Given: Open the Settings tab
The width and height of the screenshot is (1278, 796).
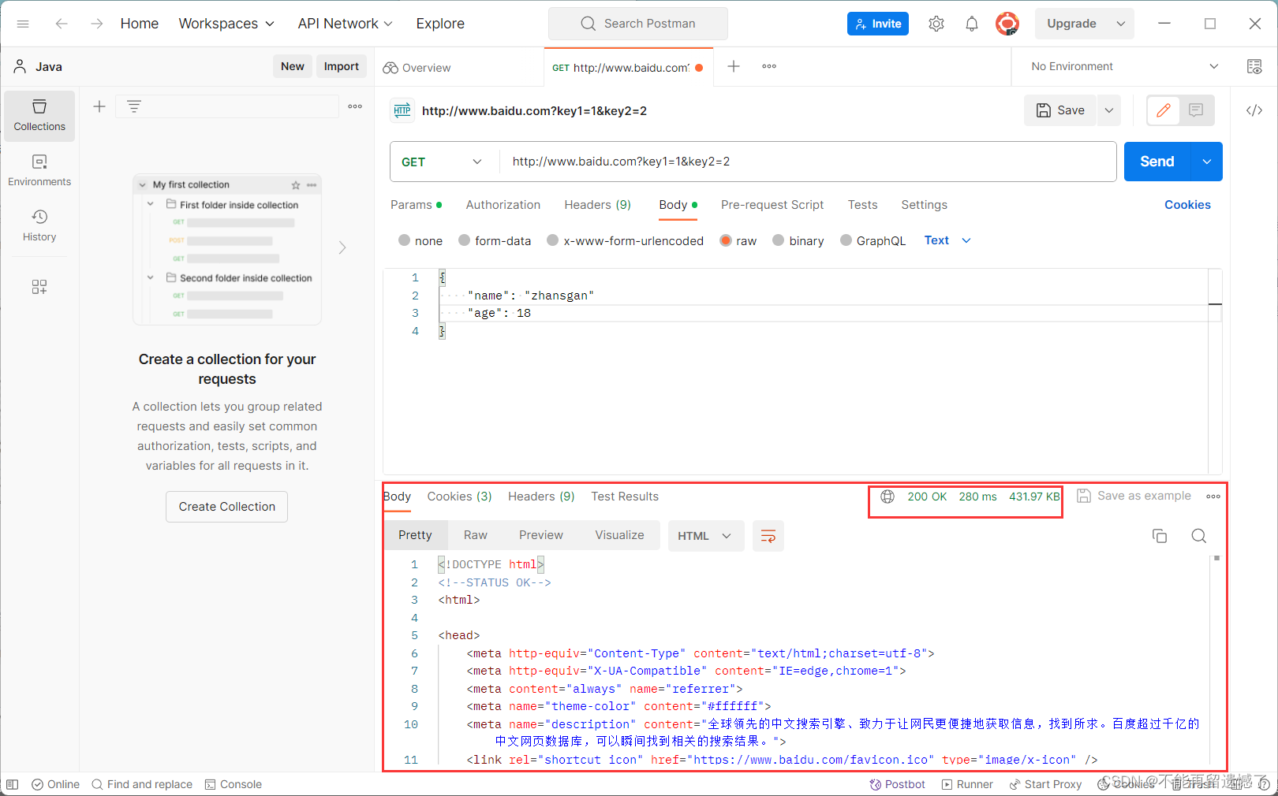Looking at the screenshot, I should pos(924,205).
